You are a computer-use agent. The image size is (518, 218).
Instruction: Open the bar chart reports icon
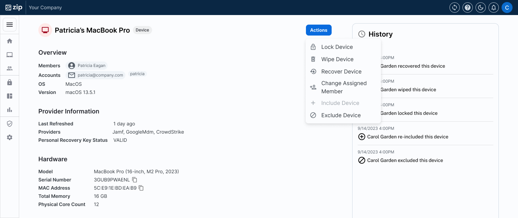pos(10,110)
